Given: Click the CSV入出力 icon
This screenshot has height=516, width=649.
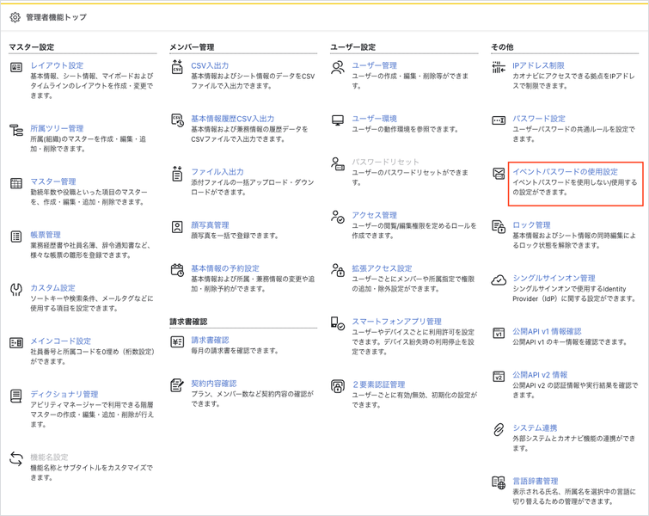Looking at the screenshot, I should point(177,67).
